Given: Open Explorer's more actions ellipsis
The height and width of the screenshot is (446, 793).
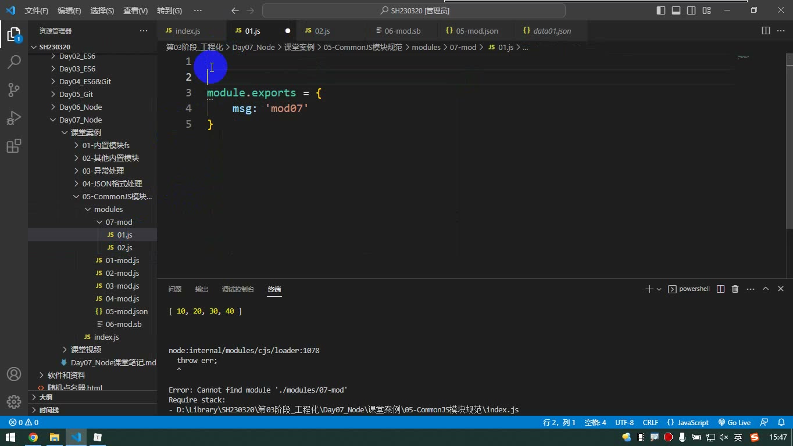Looking at the screenshot, I should (x=144, y=31).
